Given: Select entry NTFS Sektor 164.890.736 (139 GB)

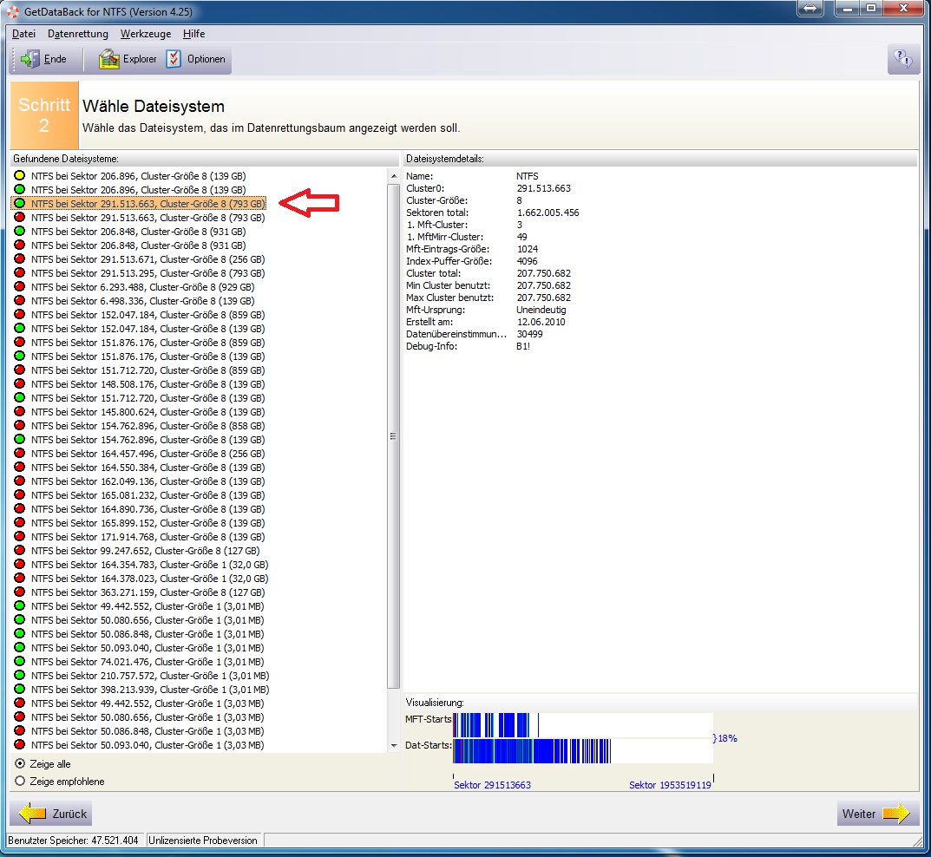Looking at the screenshot, I should pos(138,508).
